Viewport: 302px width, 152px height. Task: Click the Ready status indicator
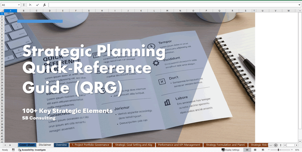click(x=5, y=150)
